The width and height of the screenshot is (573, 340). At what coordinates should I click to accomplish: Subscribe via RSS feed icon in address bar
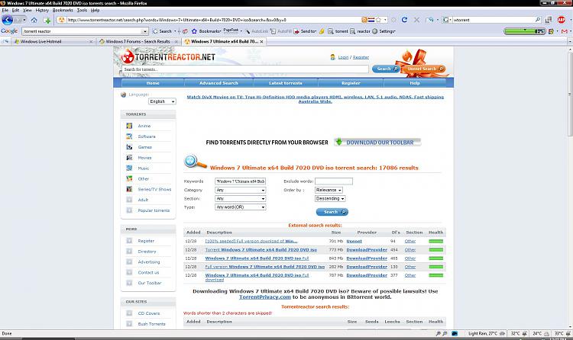click(364, 20)
